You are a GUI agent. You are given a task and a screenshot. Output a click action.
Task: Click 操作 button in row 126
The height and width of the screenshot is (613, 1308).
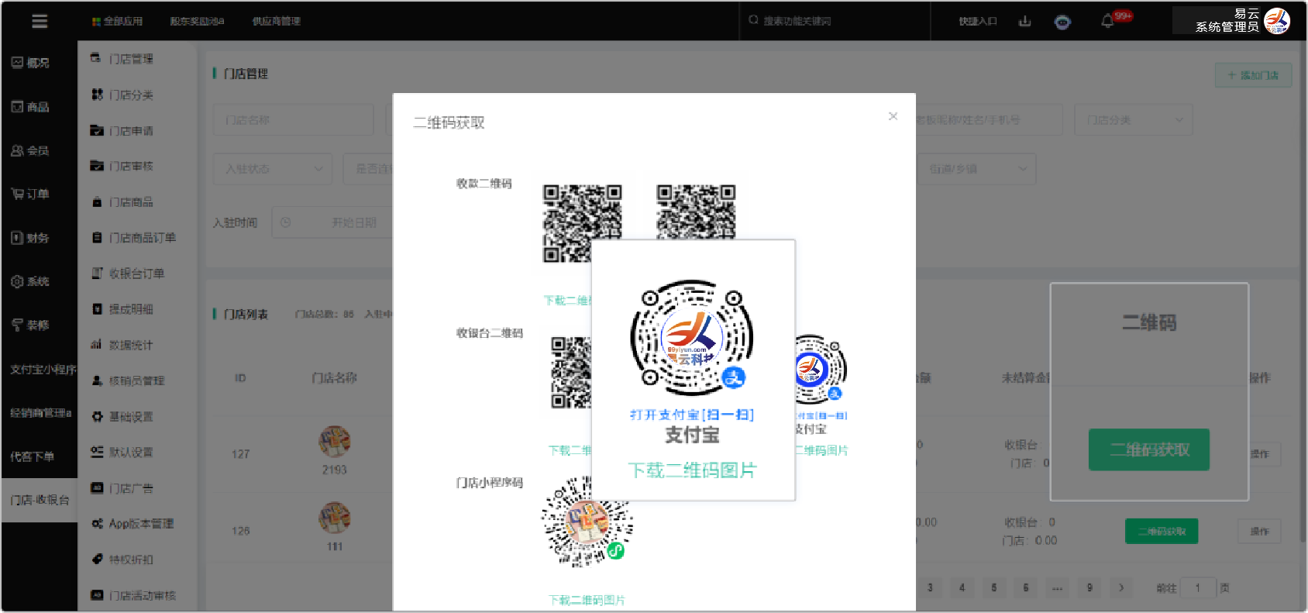[1259, 531]
